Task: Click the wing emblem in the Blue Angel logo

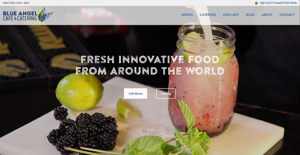Action: [45, 15]
